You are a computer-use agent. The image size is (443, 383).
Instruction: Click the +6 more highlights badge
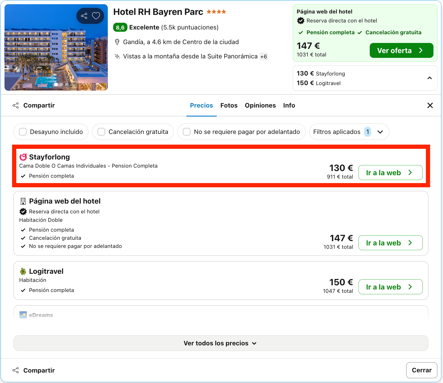click(264, 56)
